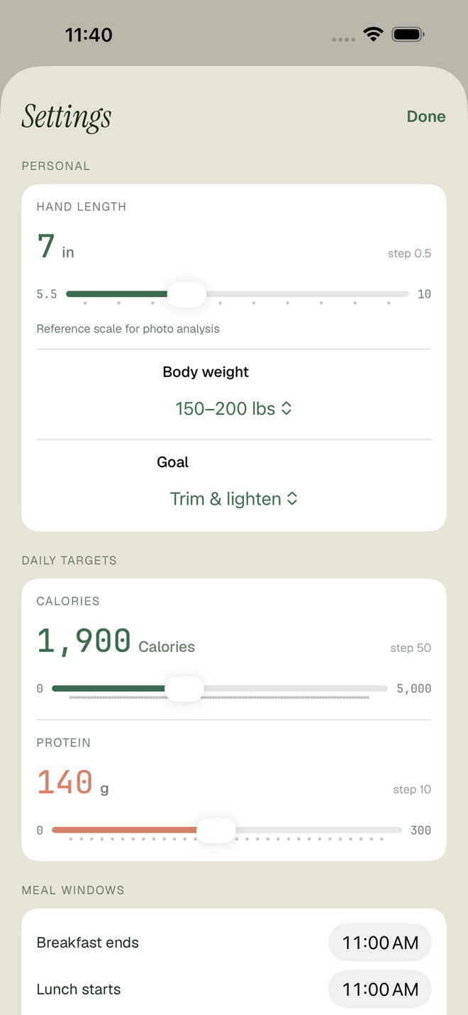Click the Body weight row label
The height and width of the screenshot is (1015, 468).
click(x=206, y=372)
